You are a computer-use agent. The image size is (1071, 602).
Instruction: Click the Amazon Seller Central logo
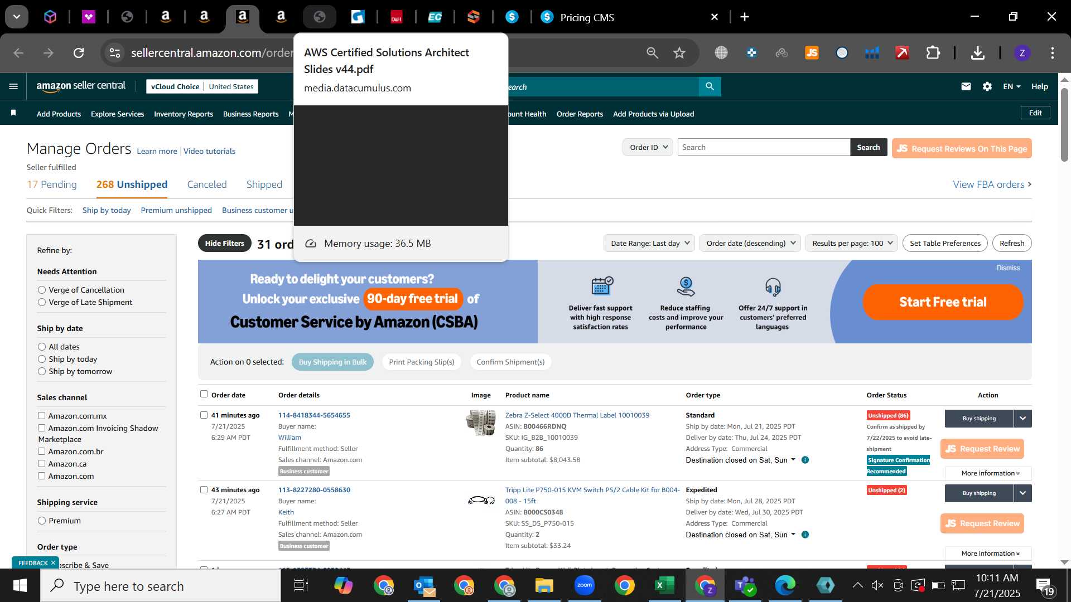click(x=81, y=86)
